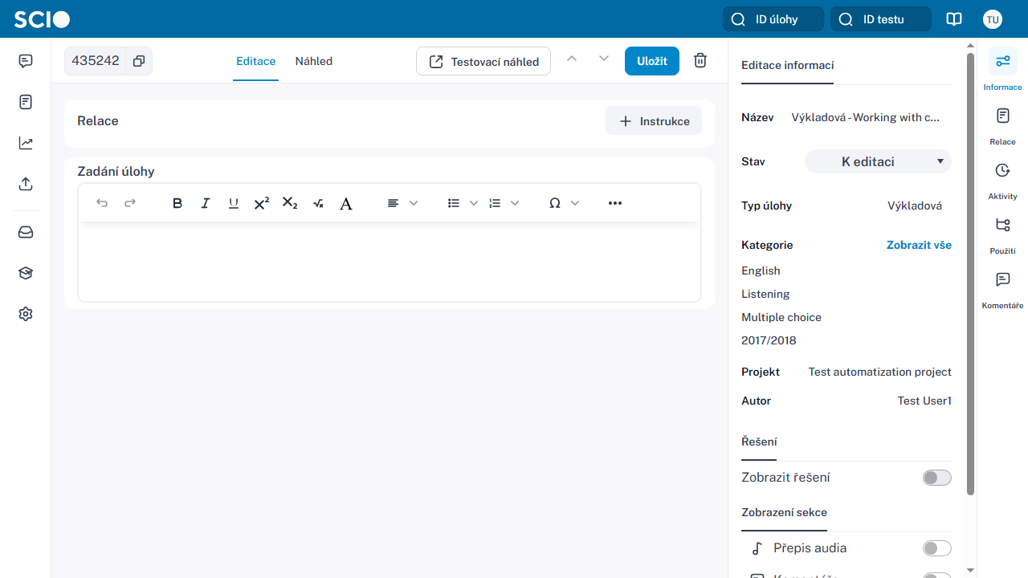Click the task ID number 435242

pos(96,61)
